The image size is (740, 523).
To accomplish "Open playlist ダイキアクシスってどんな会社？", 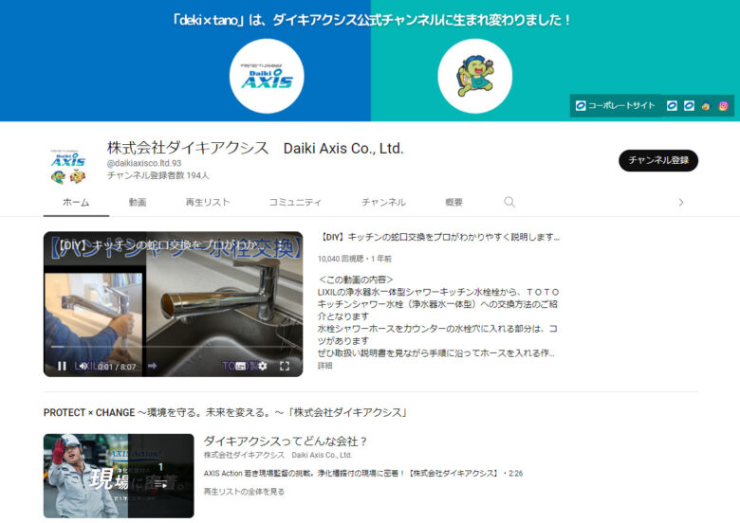I will point(285,442).
